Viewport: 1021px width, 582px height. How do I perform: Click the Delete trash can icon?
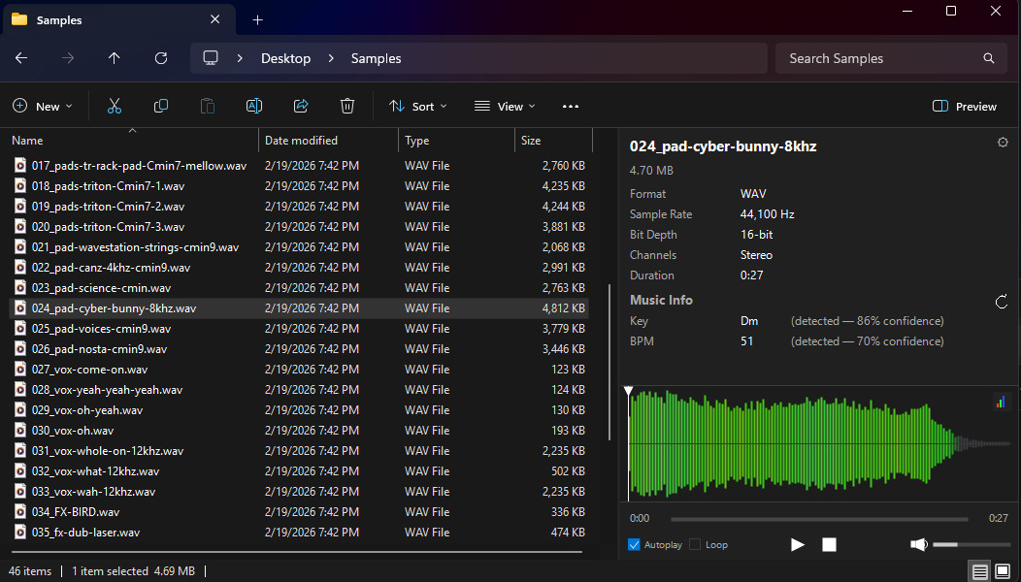pyautogui.click(x=347, y=107)
